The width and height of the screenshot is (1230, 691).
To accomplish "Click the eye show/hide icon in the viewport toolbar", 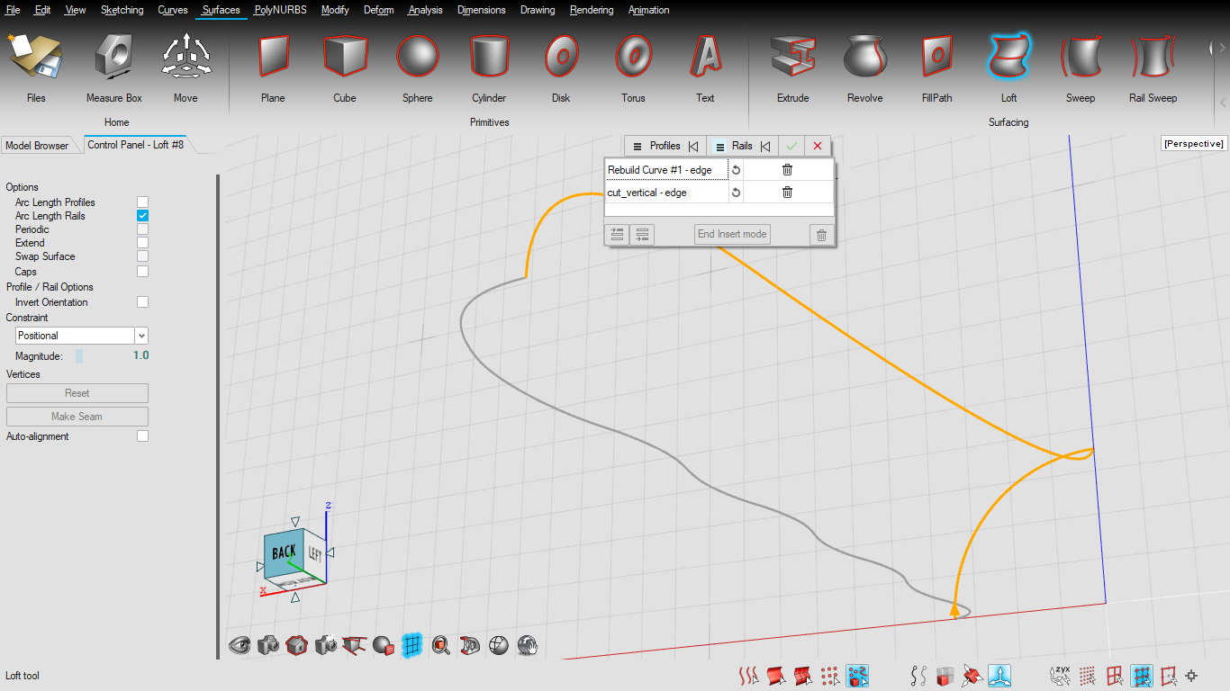I will (x=240, y=644).
